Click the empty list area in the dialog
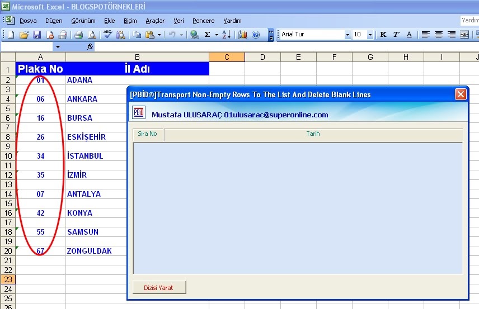The height and width of the screenshot is (309, 479). click(x=298, y=208)
